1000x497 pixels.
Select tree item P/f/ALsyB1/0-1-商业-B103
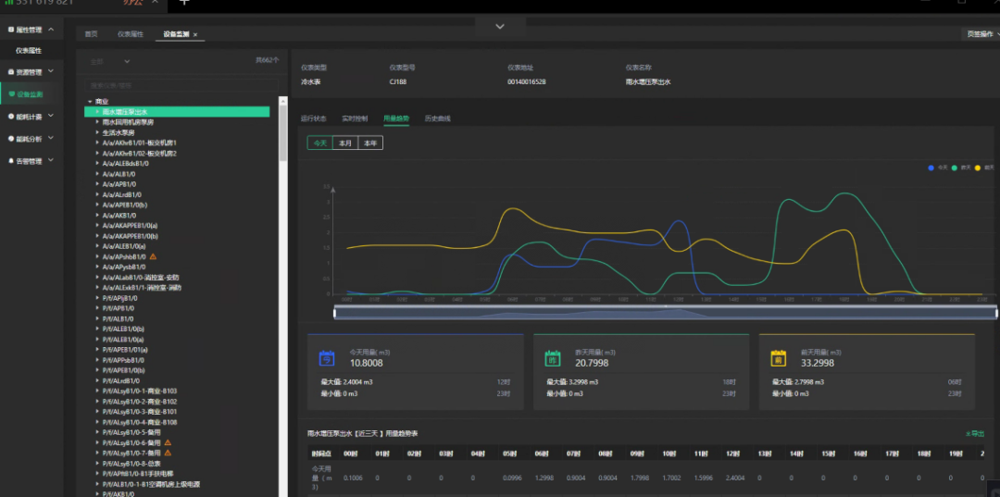(139, 391)
